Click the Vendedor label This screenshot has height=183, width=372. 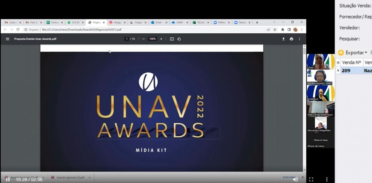tap(349, 28)
